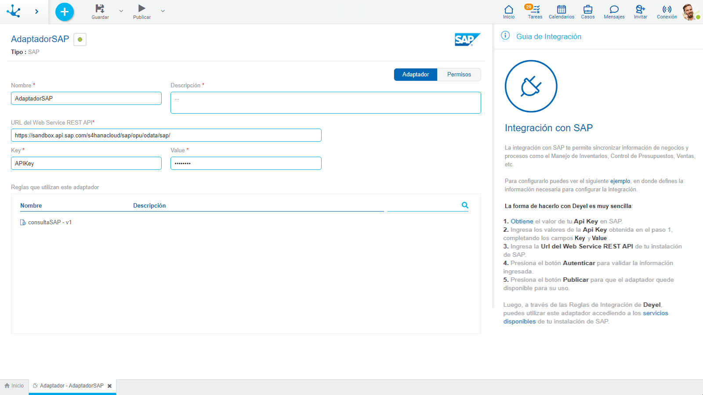703x395 pixels.
Task: Click the rules search text field
Action: point(424,205)
